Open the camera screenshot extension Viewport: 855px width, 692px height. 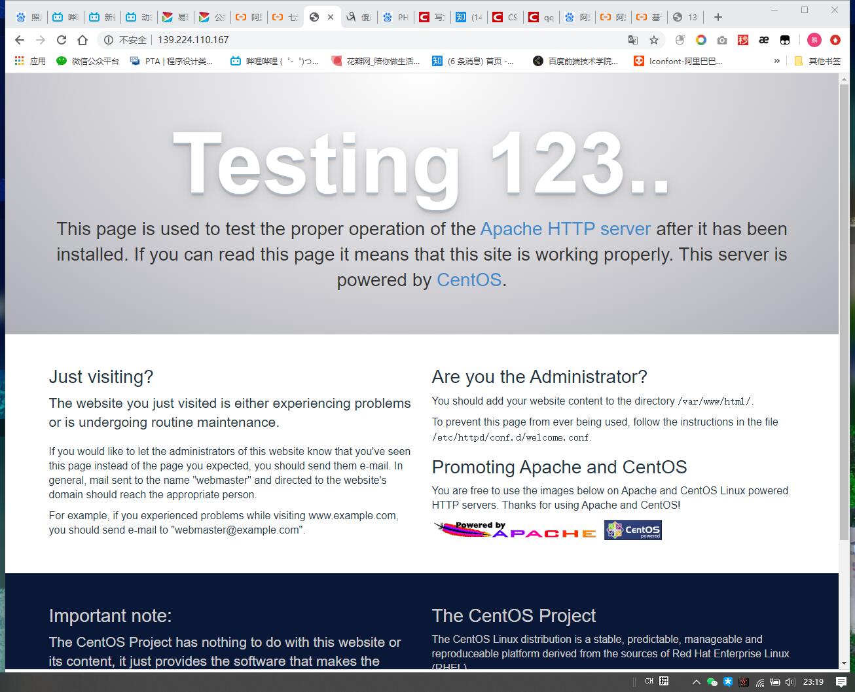(722, 40)
